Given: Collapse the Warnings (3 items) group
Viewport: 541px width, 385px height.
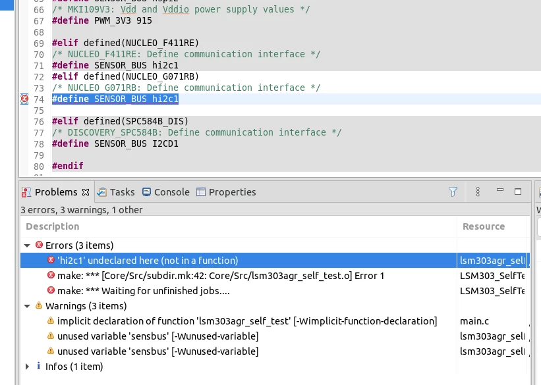Looking at the screenshot, I should click(x=27, y=306).
